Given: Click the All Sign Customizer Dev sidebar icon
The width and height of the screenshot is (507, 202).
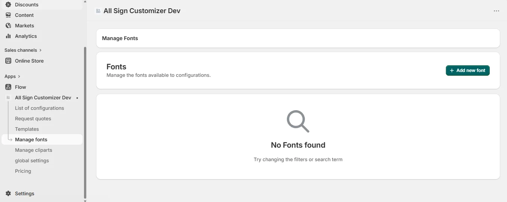Looking at the screenshot, I should (8, 97).
